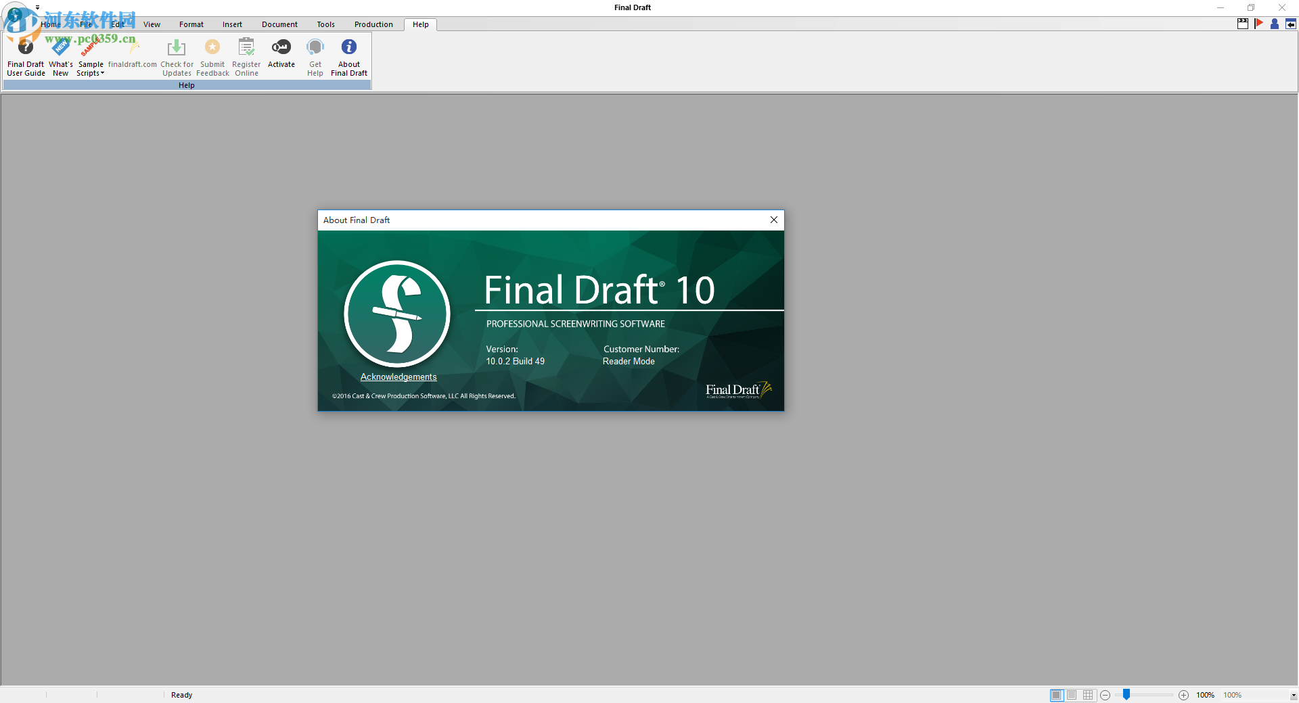Open What's New from the ribbon
This screenshot has width=1299, height=703.
[x=61, y=57]
